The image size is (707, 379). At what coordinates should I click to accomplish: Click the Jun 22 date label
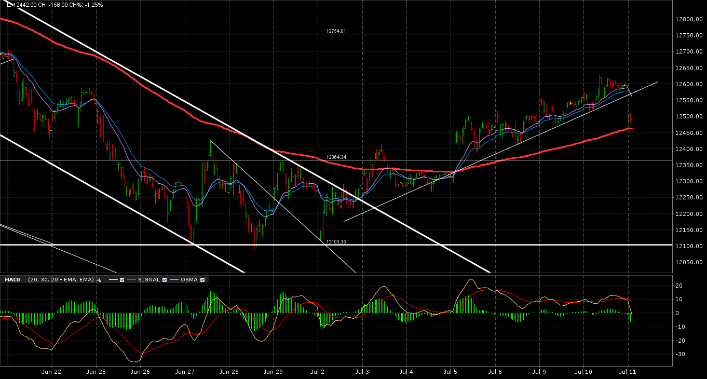[x=51, y=372]
